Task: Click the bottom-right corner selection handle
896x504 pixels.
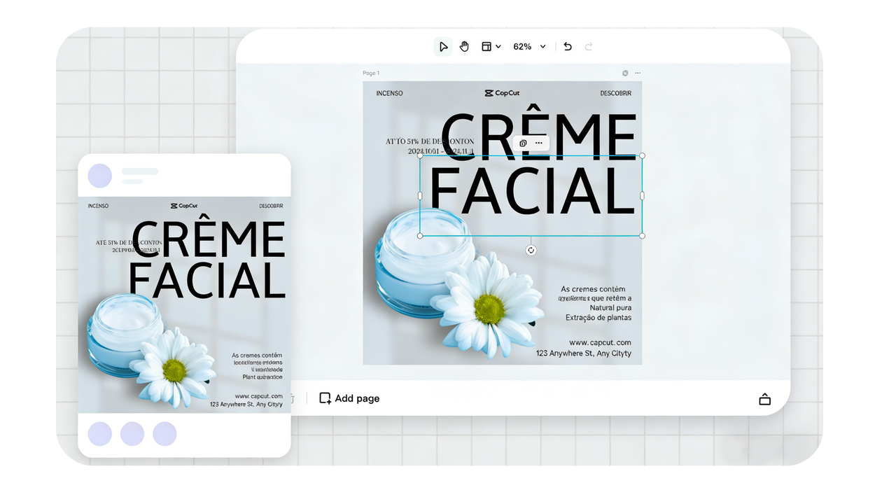Action: (x=643, y=236)
